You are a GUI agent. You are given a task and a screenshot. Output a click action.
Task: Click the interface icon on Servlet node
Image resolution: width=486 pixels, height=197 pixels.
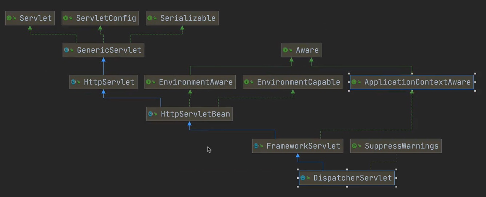pyautogui.click(x=10, y=18)
